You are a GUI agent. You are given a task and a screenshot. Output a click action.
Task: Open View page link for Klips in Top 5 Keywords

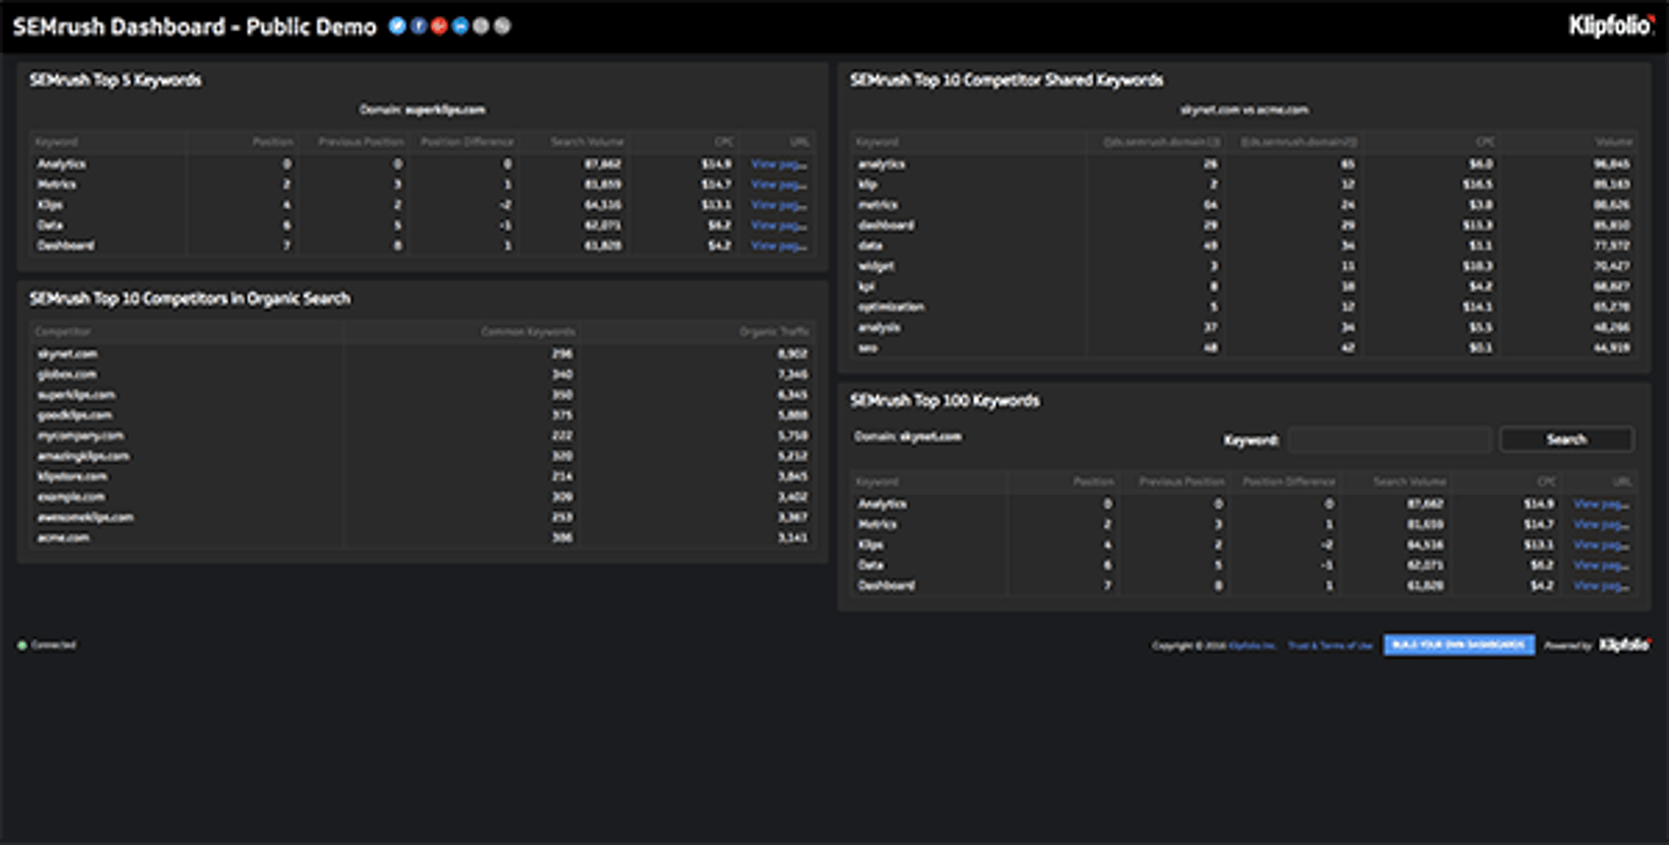coord(776,204)
